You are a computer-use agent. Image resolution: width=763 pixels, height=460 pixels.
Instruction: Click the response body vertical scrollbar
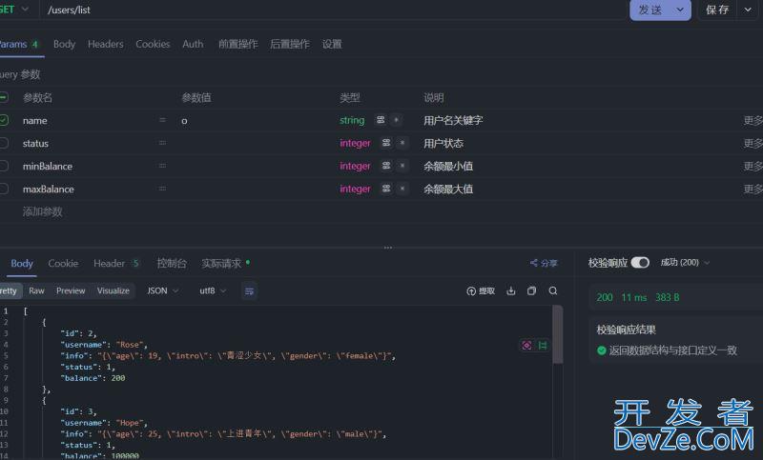click(x=558, y=334)
